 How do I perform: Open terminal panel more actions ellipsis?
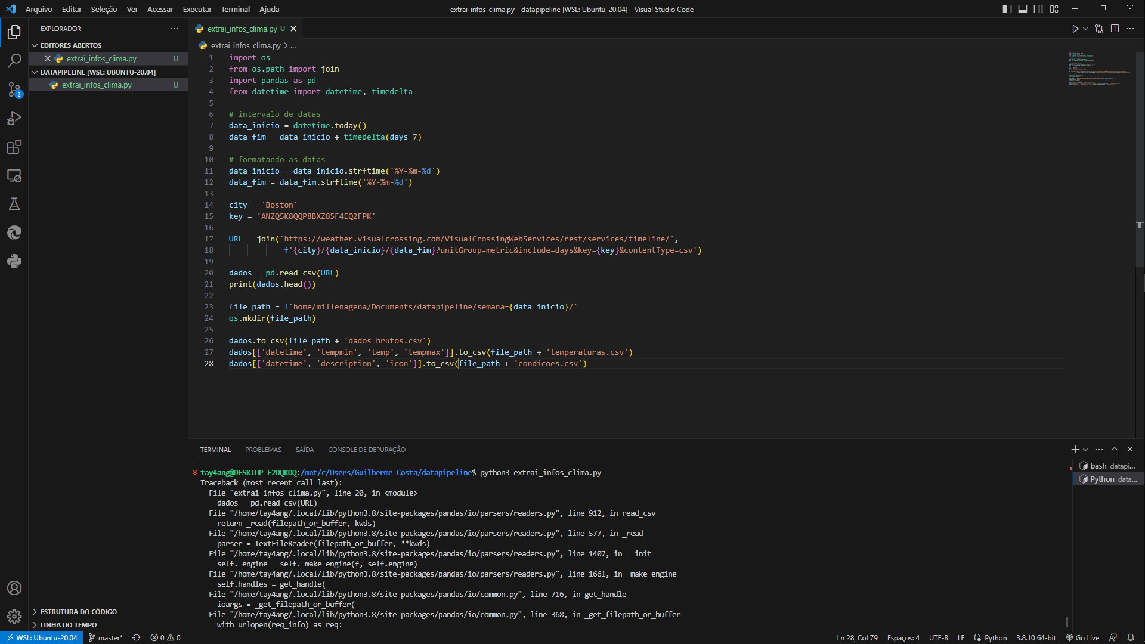1099,450
